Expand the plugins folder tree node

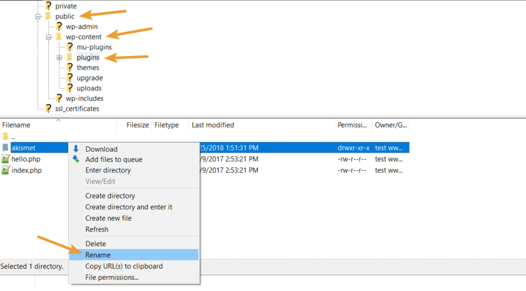pos(59,57)
